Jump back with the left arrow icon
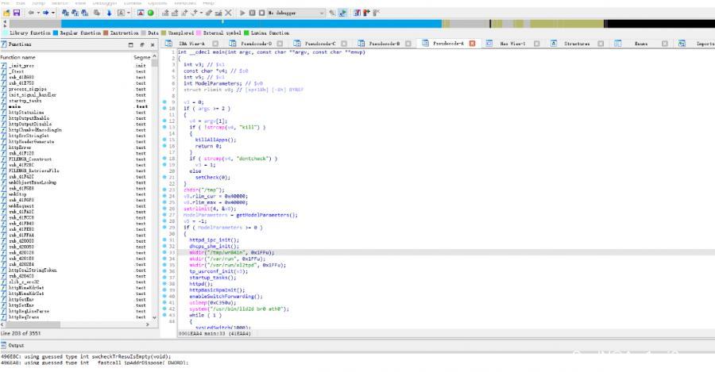The image size is (715, 372). [x=31, y=13]
